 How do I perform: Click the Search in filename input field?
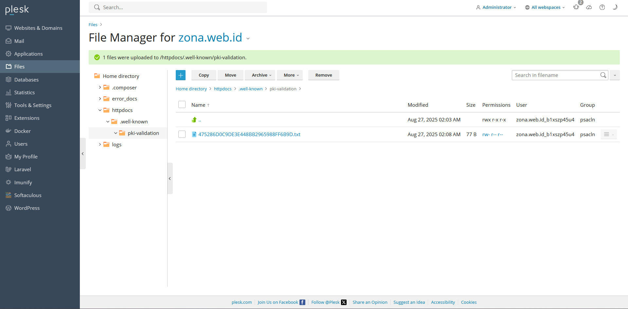coord(555,75)
